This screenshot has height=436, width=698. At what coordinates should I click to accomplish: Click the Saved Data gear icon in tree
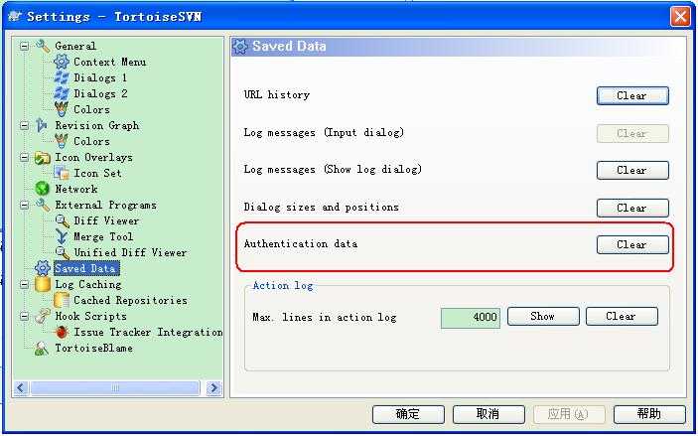click(x=43, y=268)
